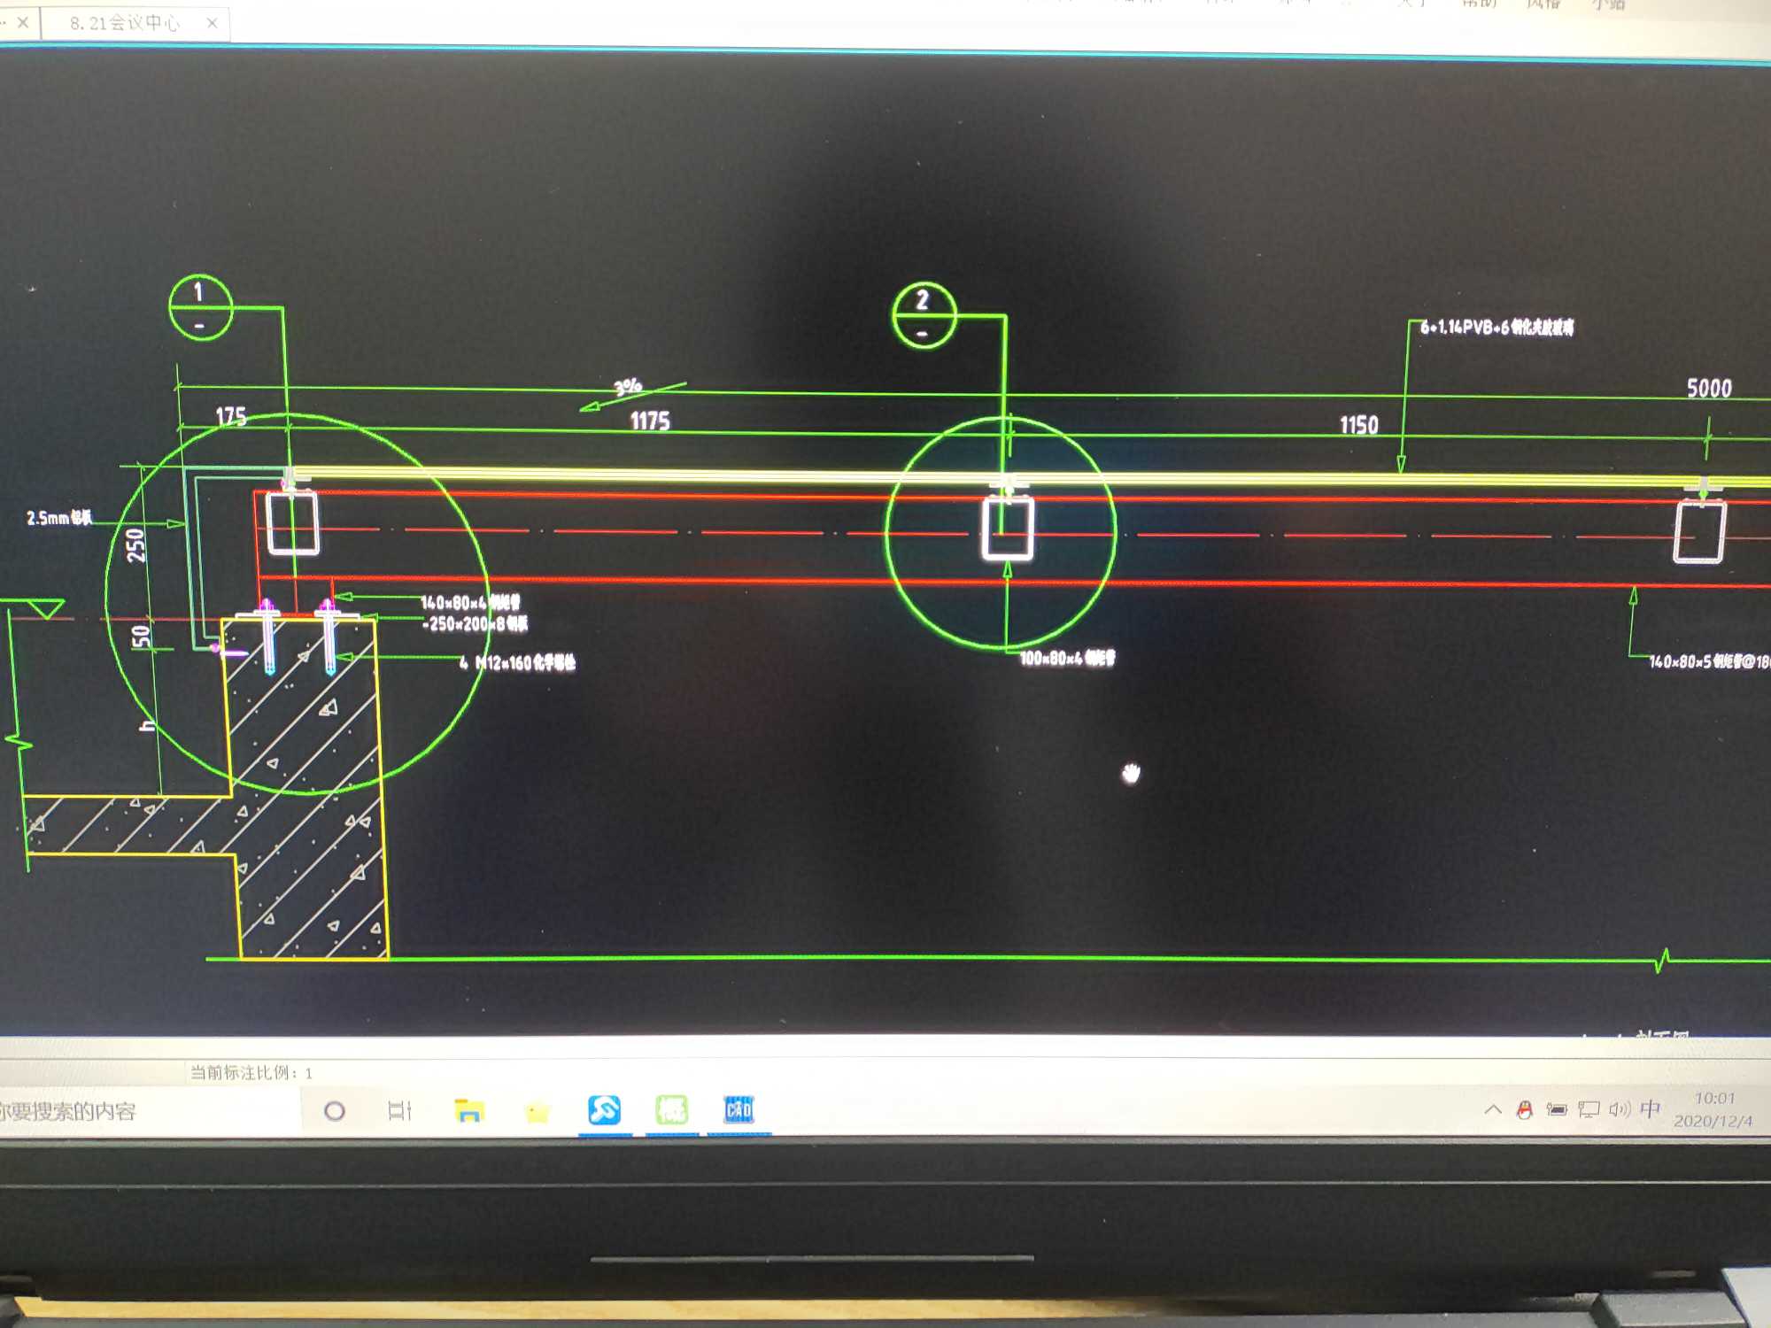Image resolution: width=1771 pixels, height=1328 pixels.
Task: Close the 8.21会议中心 tab
Action: pos(213,23)
